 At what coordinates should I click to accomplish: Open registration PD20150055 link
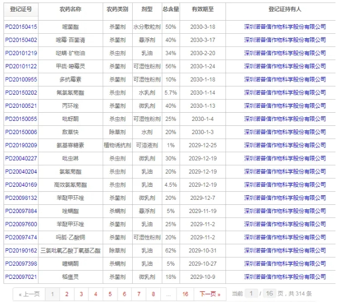[x=21, y=119]
